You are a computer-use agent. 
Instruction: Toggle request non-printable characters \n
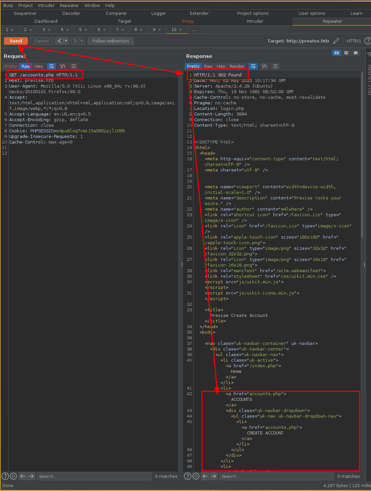point(62,66)
